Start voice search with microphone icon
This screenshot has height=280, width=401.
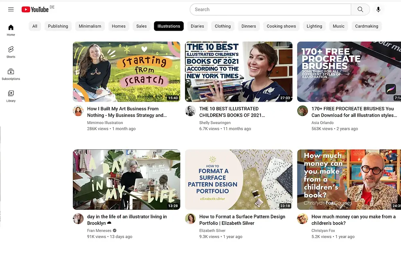click(378, 9)
